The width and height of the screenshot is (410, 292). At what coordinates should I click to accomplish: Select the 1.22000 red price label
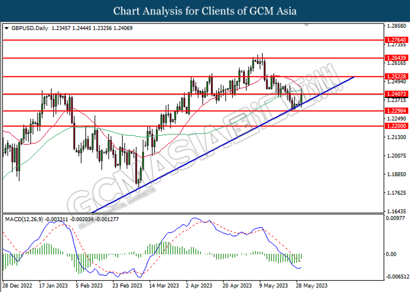pos(397,126)
